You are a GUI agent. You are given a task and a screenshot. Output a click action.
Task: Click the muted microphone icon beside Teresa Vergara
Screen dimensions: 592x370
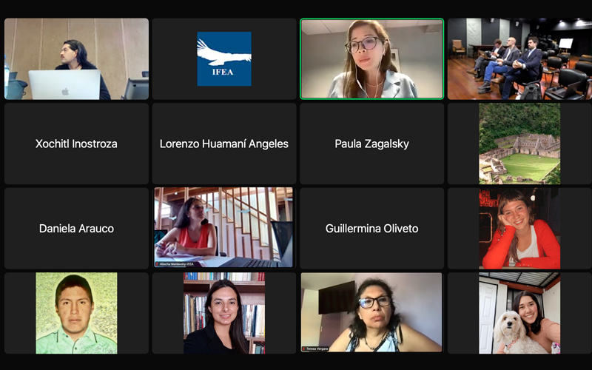pyautogui.click(x=303, y=349)
